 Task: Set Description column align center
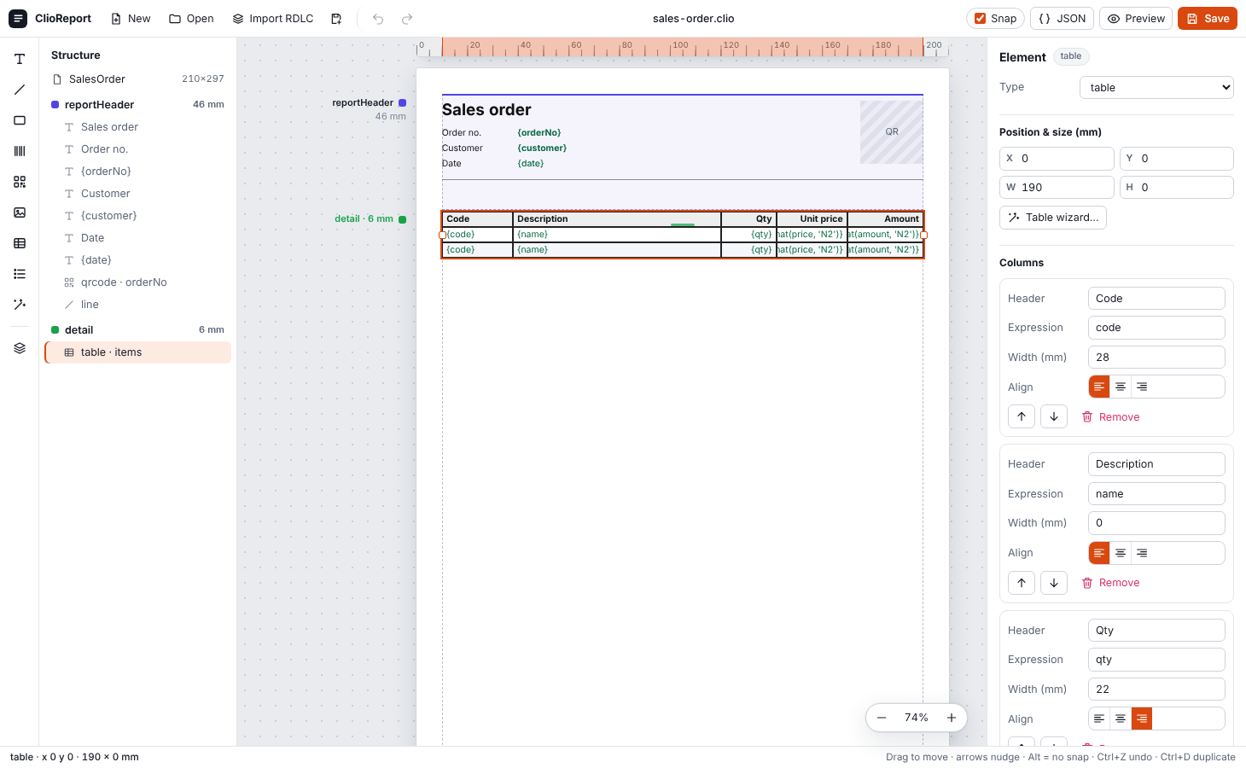coord(1121,553)
